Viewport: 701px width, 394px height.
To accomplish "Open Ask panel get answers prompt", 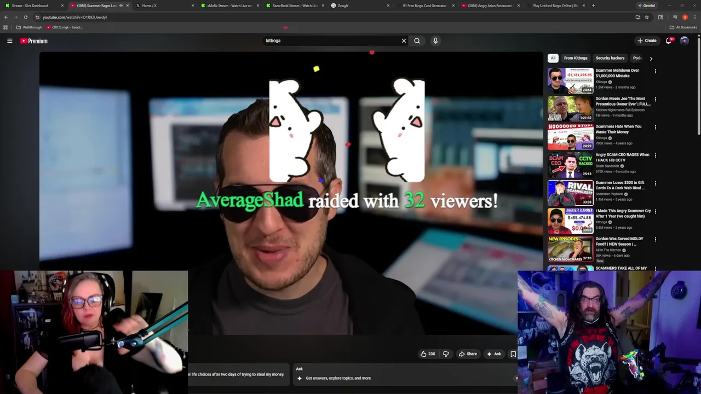I will coord(338,378).
